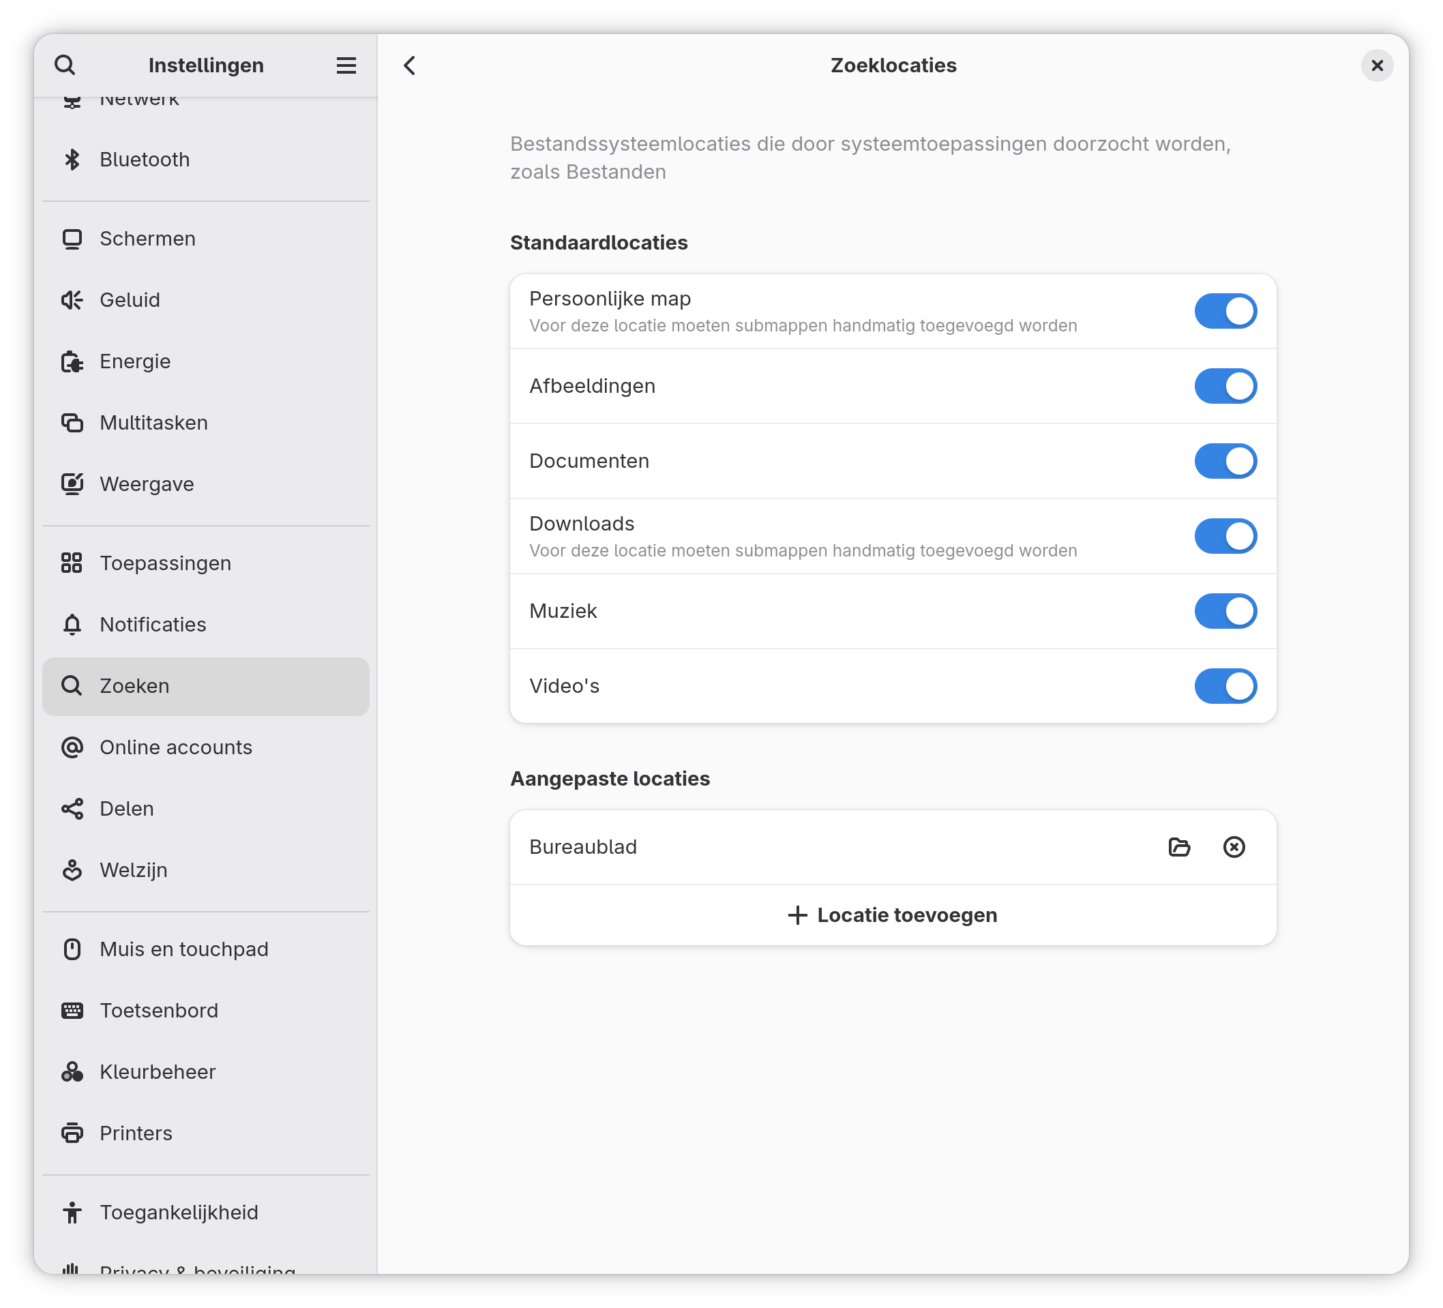Turn off Downloads search location
Viewport: 1443px width, 1308px height.
point(1225,536)
